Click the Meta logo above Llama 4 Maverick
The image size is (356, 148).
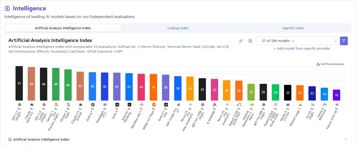(324, 105)
